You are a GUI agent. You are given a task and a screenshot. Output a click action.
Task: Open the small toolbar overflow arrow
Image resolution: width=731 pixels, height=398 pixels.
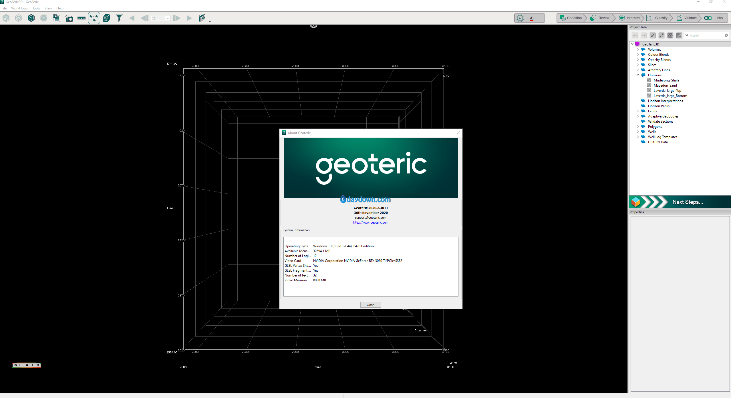tap(210, 22)
